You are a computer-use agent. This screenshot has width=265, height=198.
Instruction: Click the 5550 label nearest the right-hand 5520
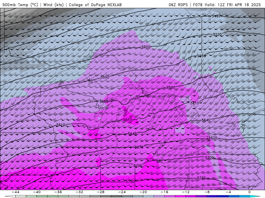(x=201, y=56)
